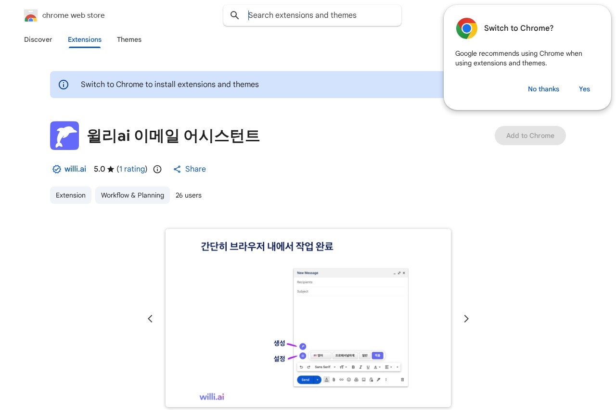This screenshot has height=410, width=616.
Task: Click the Extension category tag
Action: coord(71,195)
